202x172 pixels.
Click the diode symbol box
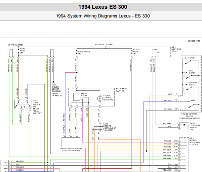184,126
